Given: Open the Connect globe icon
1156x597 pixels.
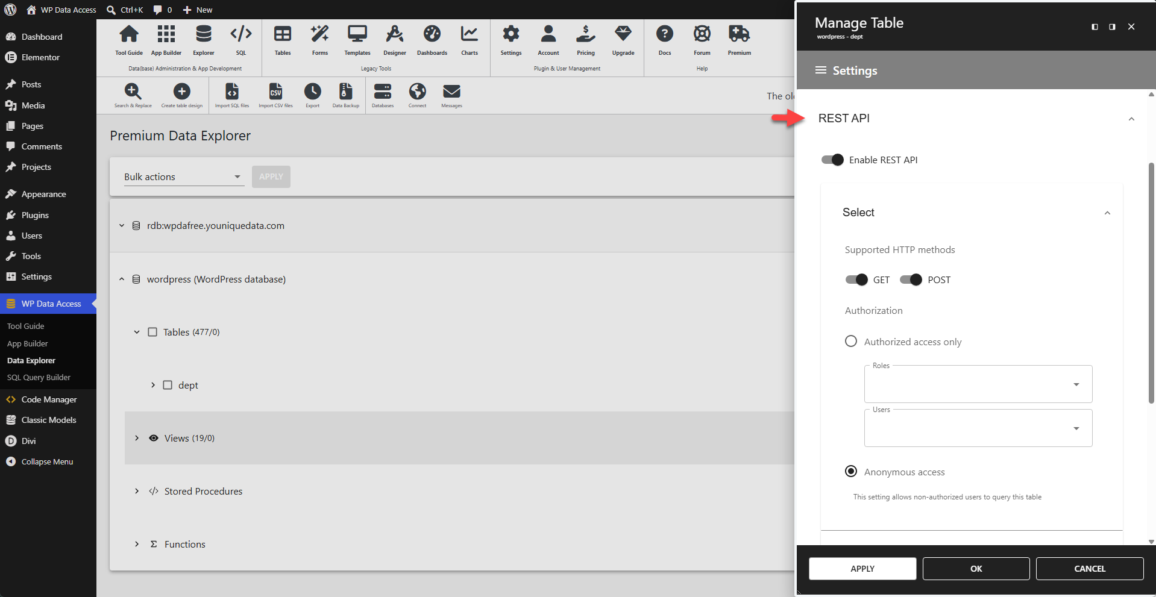Looking at the screenshot, I should coord(418,95).
